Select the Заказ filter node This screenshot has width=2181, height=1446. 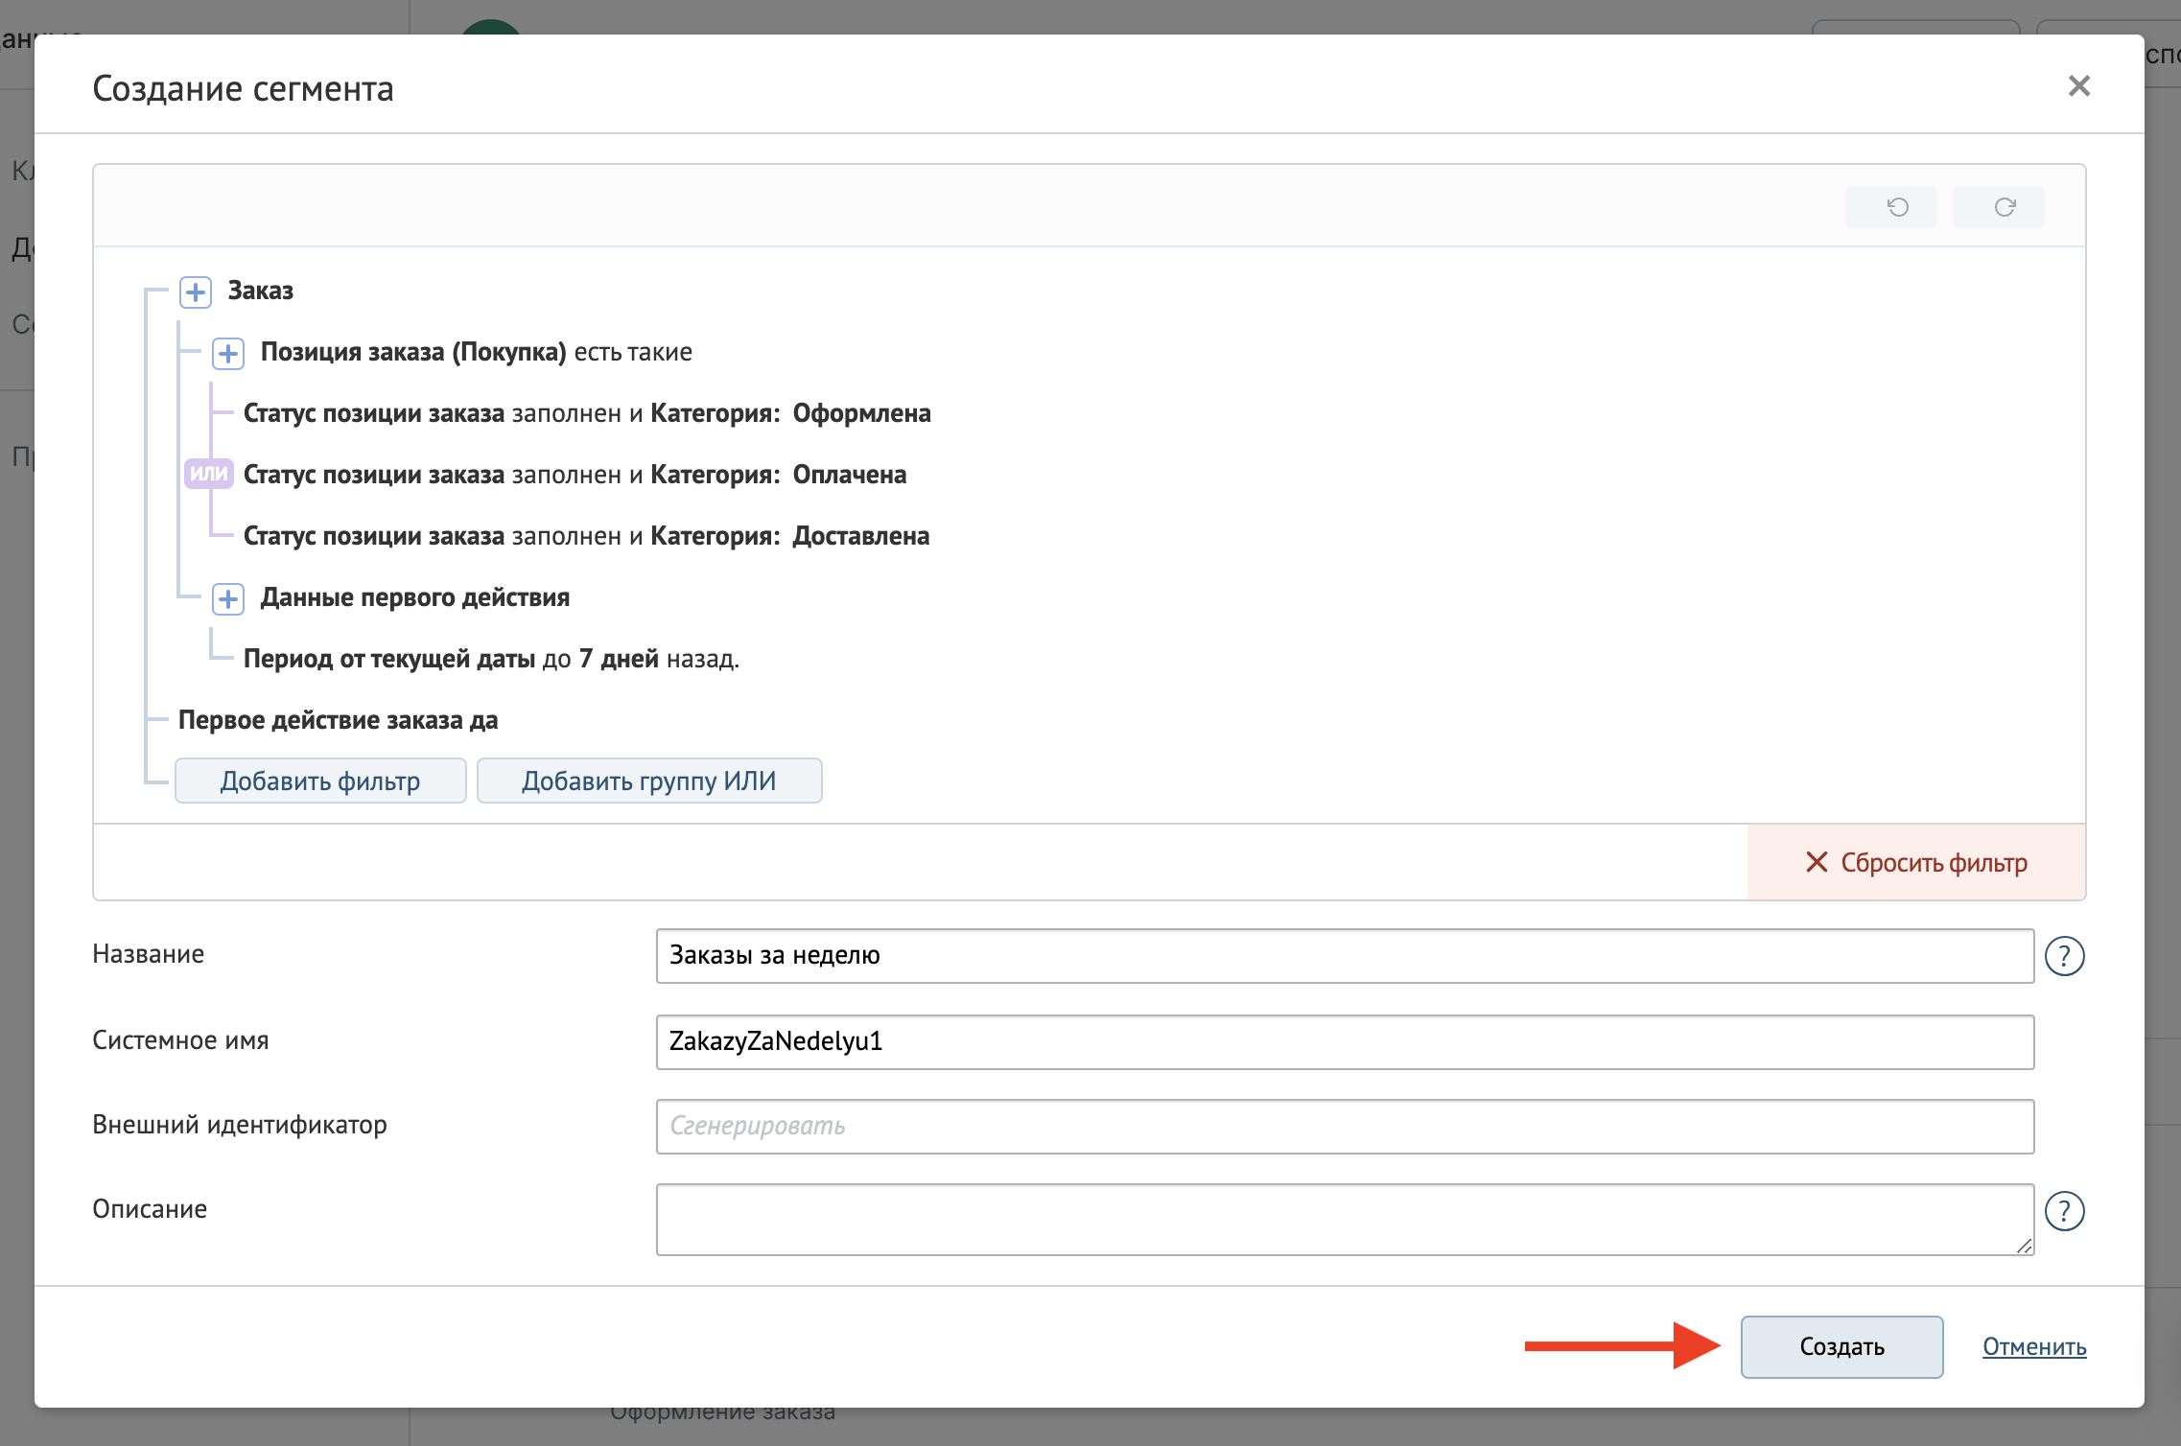pos(260,291)
